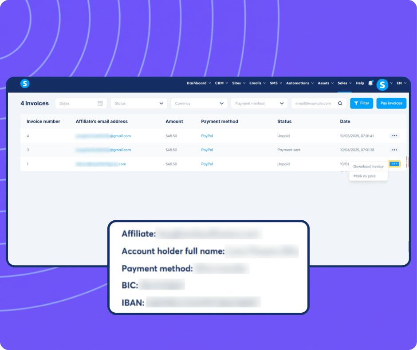Select Download invoice from the menu
The image size is (417, 350).
coord(368,167)
